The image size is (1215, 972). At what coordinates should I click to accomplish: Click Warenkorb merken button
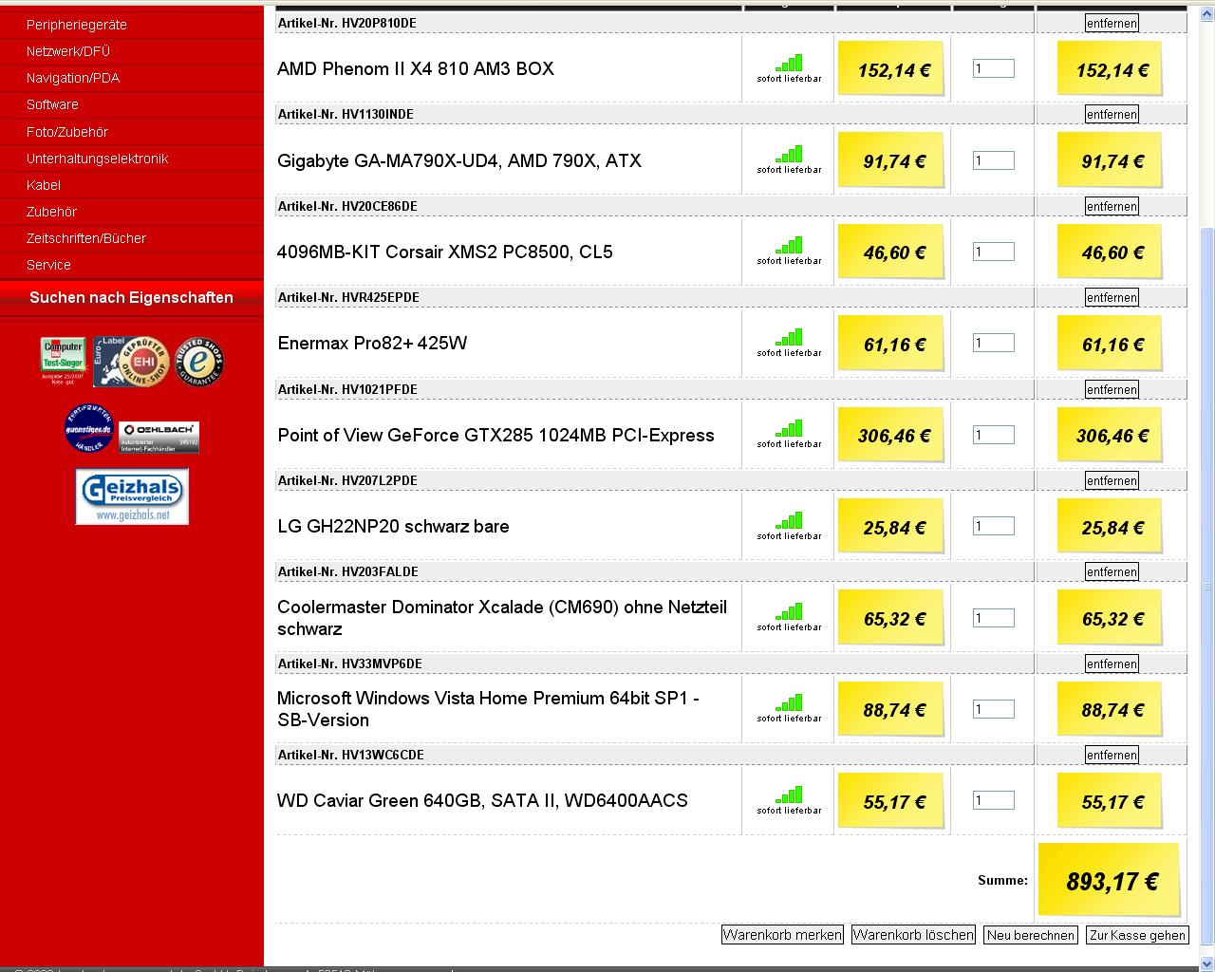click(x=782, y=935)
